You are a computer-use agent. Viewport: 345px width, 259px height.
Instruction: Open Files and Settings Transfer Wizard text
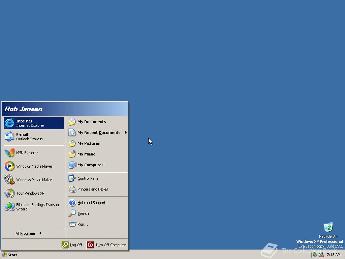38,207
